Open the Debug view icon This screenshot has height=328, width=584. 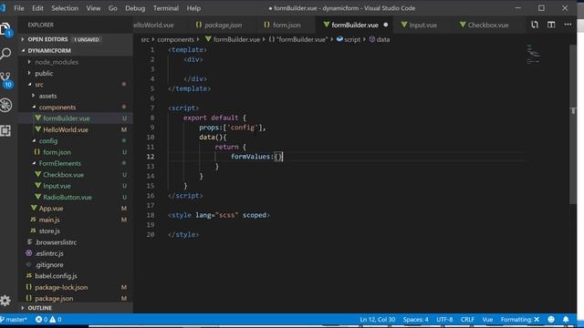(6, 106)
